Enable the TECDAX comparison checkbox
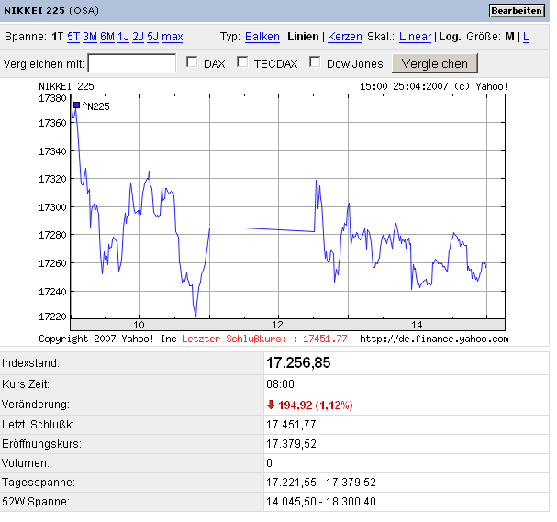 [x=242, y=61]
